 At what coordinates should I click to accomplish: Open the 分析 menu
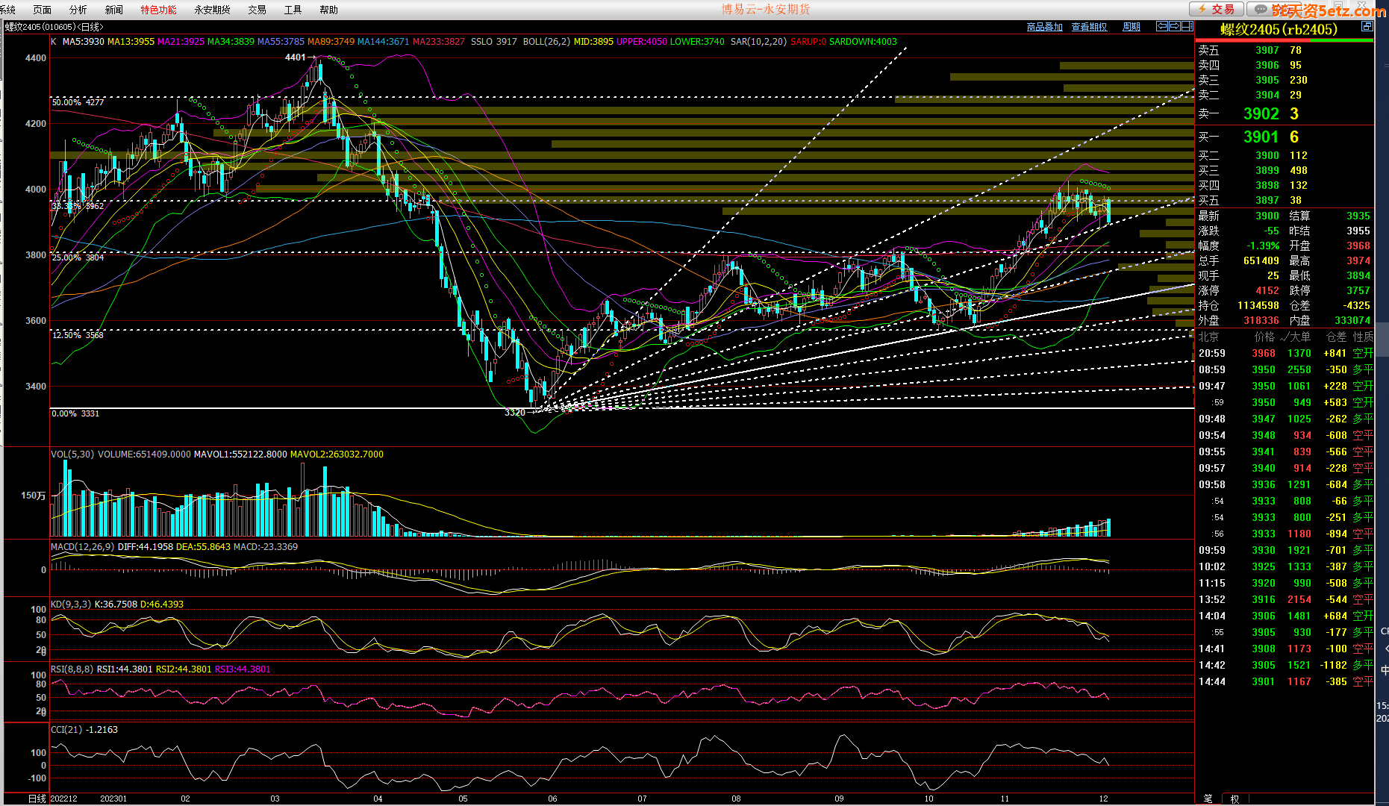point(78,10)
